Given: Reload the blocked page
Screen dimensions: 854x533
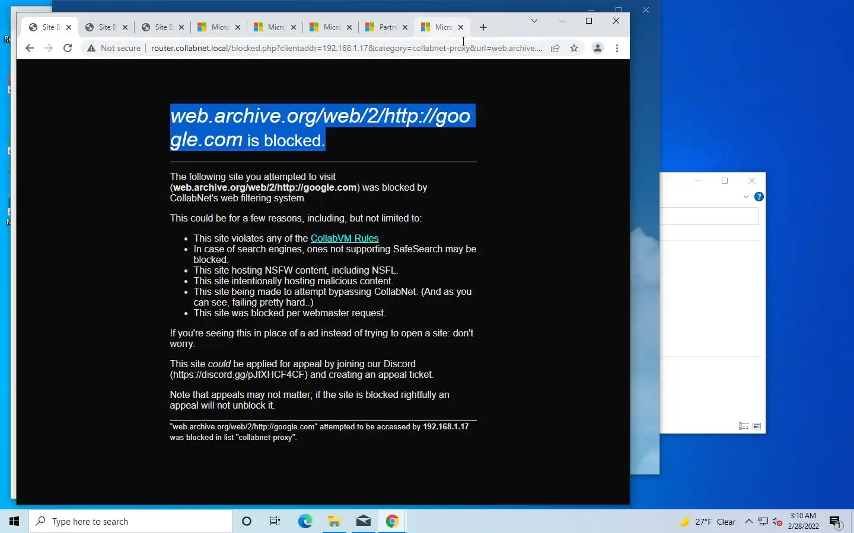Looking at the screenshot, I should pos(68,49).
